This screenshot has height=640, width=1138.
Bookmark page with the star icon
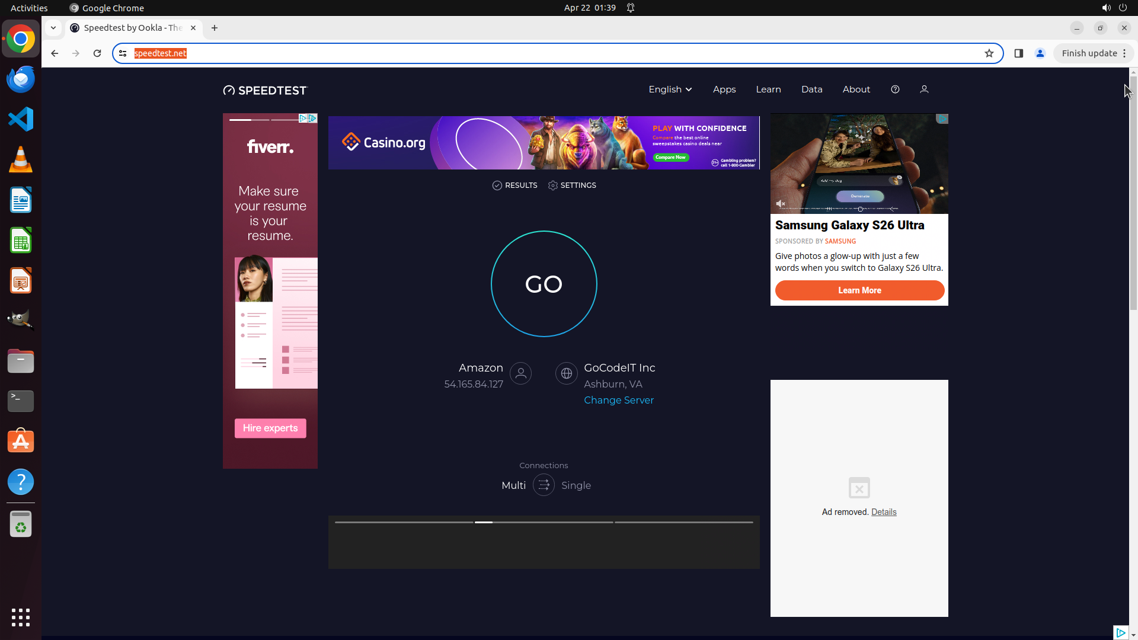coord(989,53)
